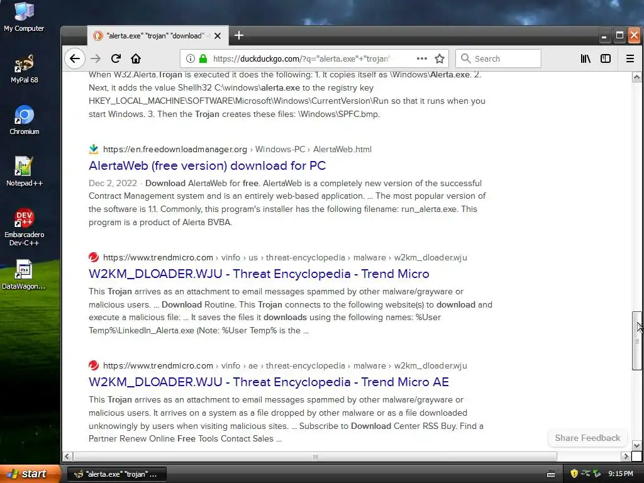Reload the current page
The height and width of the screenshot is (483, 644).
(116, 58)
